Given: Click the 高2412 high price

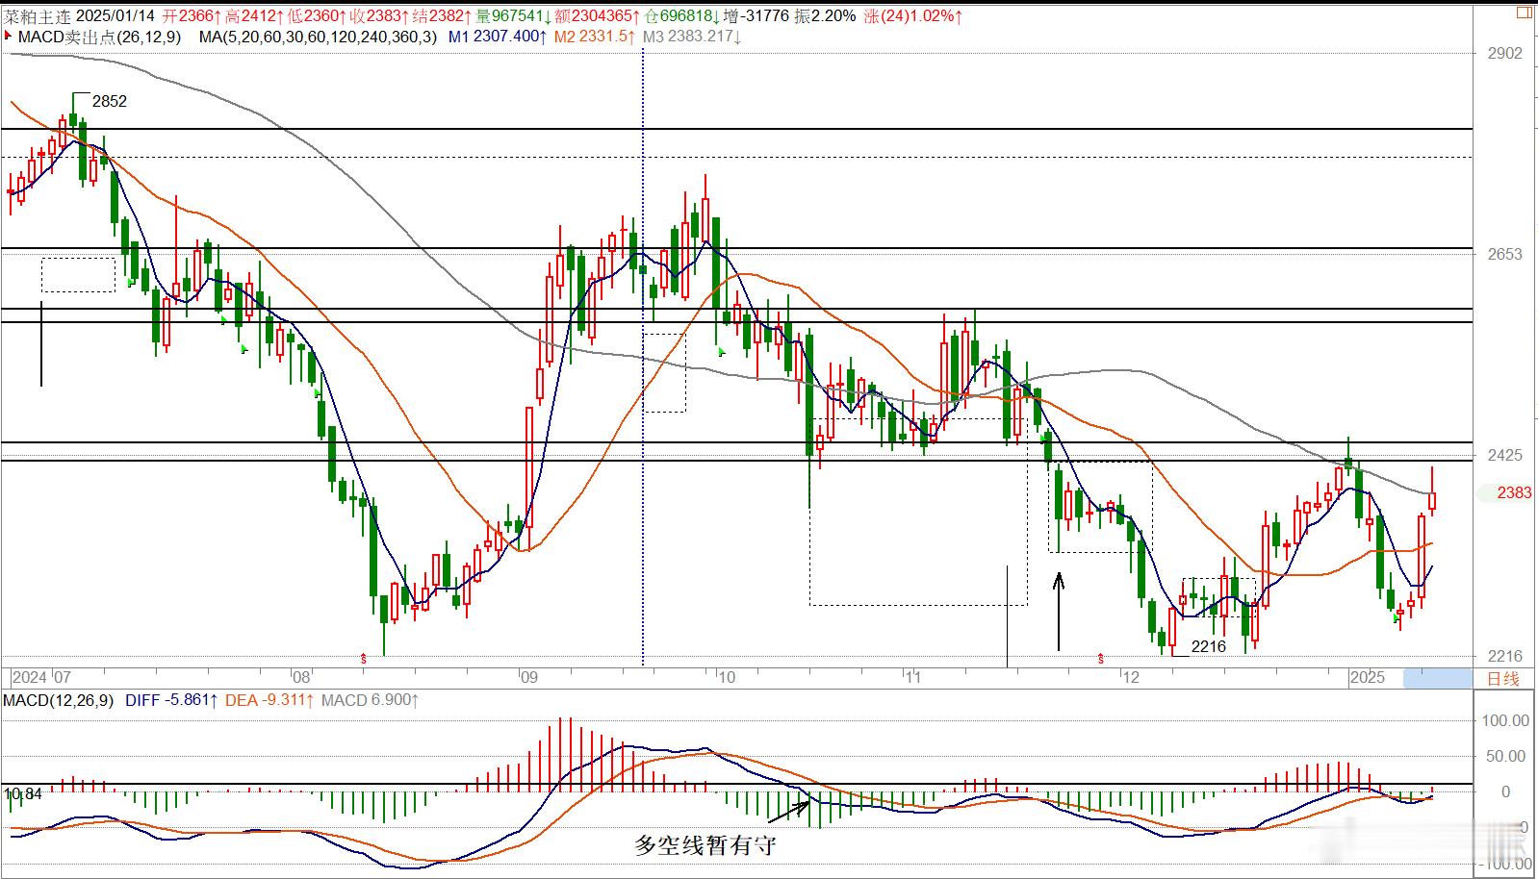Looking at the screenshot, I should [x=255, y=16].
